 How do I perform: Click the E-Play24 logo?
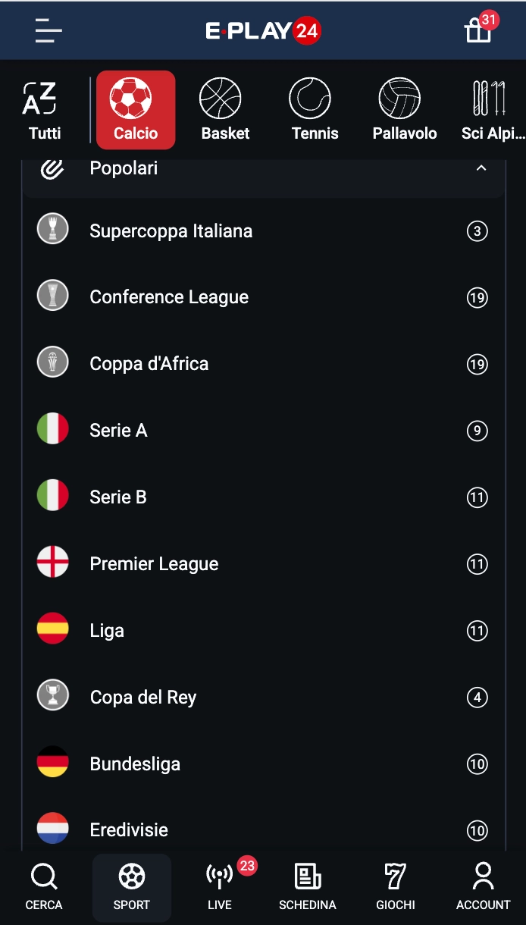click(263, 31)
